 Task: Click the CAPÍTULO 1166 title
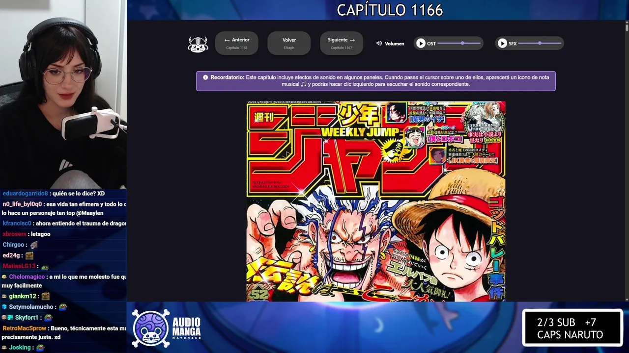click(x=390, y=10)
